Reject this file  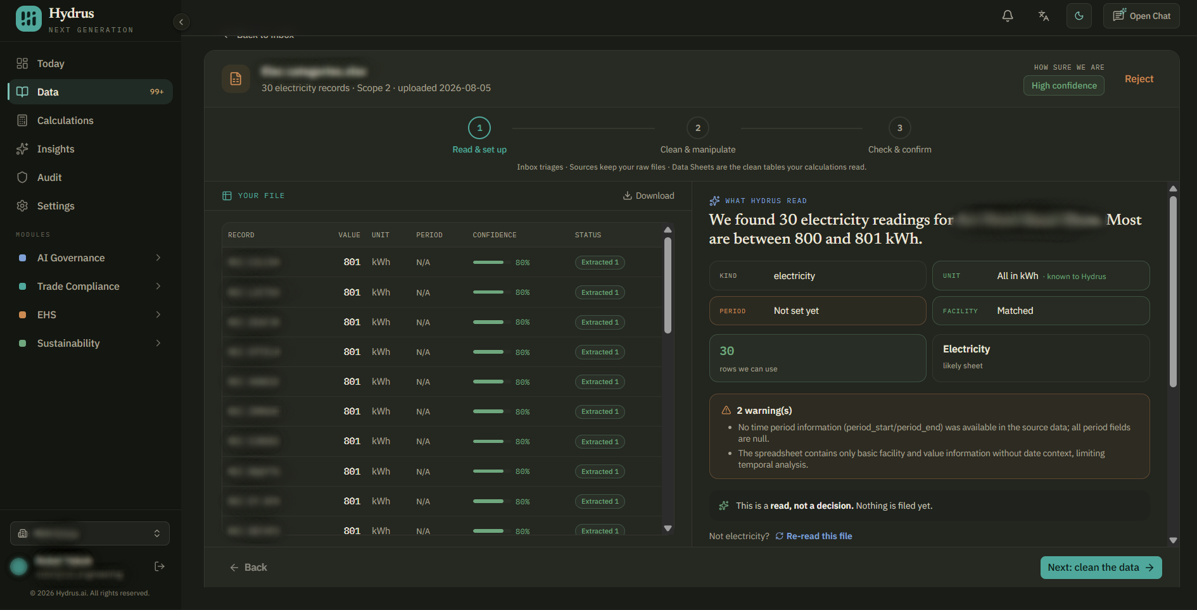[1139, 78]
